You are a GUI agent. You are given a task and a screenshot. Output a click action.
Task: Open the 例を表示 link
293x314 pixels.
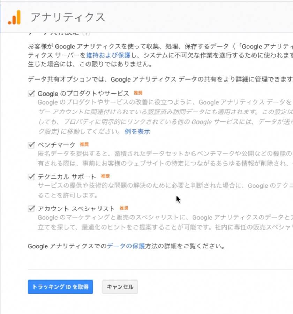click(x=137, y=132)
